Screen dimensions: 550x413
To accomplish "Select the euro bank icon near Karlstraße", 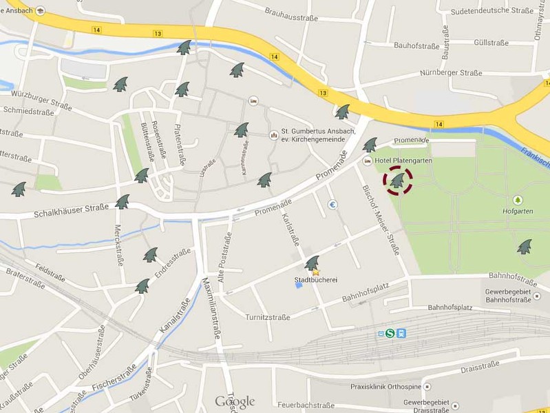I will coord(332,204).
